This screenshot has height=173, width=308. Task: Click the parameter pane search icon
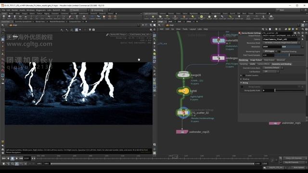pyautogui.click(x=299, y=33)
